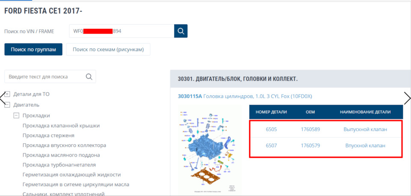Click part number 6505
This screenshot has height=196, width=411.
pyautogui.click(x=271, y=129)
